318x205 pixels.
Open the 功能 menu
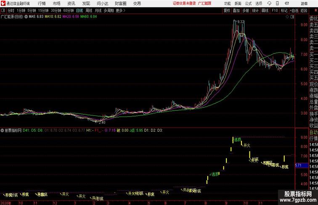[228, 3]
